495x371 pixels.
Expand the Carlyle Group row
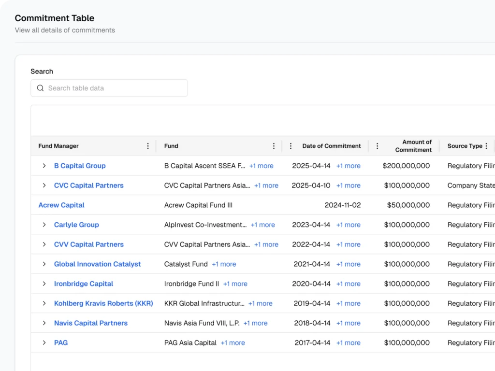coord(44,225)
